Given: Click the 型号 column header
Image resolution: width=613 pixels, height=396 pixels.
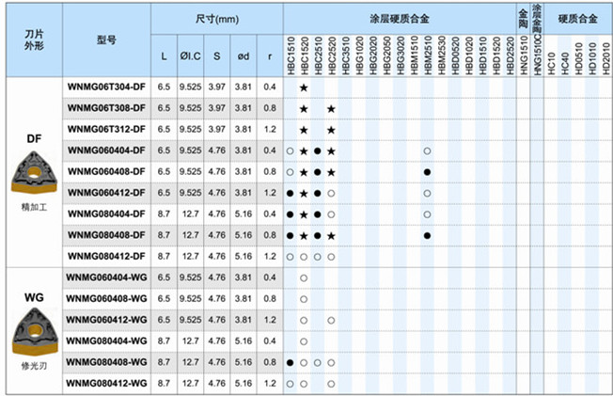Looking at the screenshot, I should tap(106, 40).
